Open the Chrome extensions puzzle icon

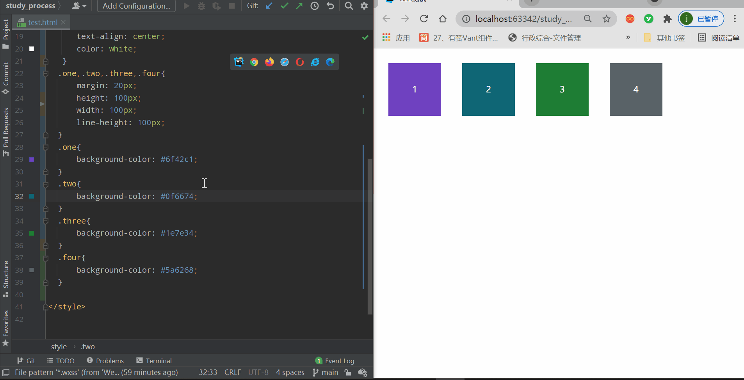tap(667, 19)
